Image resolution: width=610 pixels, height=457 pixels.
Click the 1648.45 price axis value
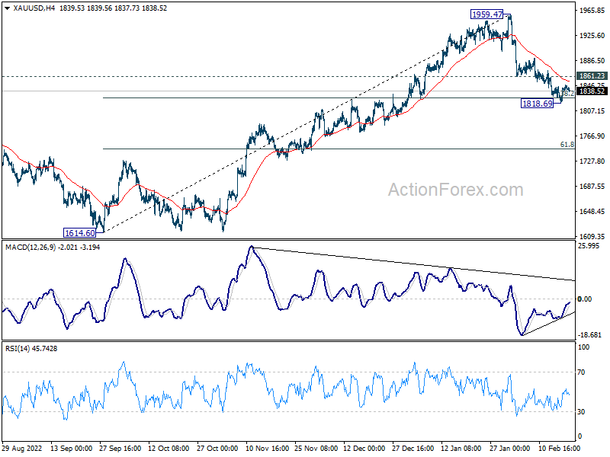coord(592,212)
